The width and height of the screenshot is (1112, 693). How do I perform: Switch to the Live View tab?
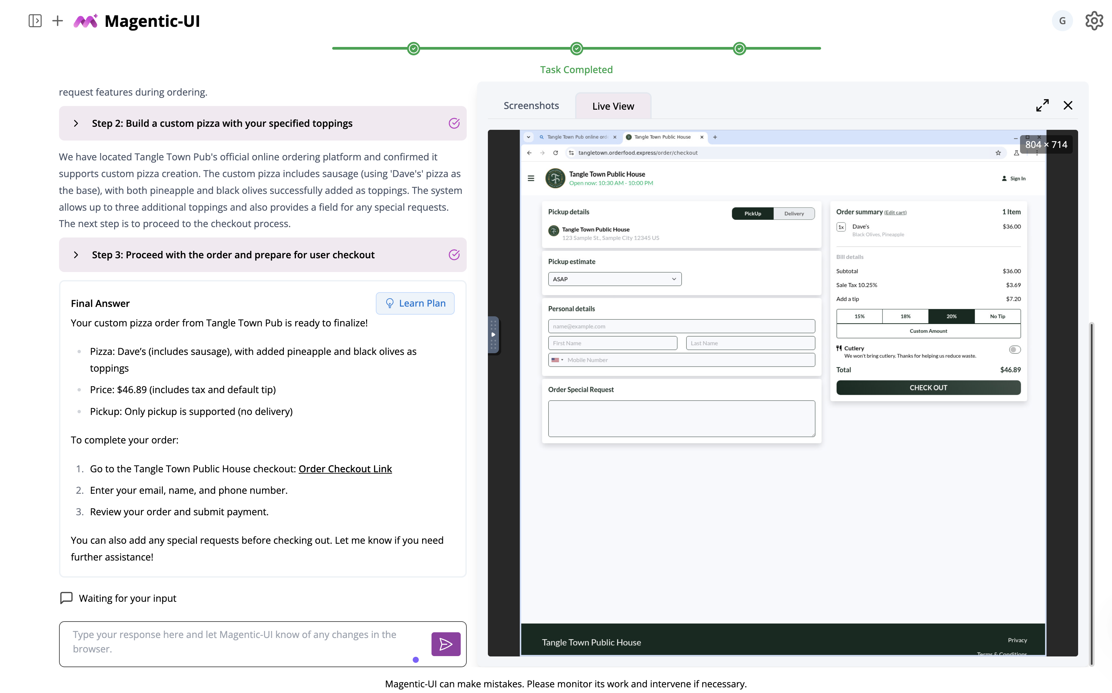[x=613, y=106]
